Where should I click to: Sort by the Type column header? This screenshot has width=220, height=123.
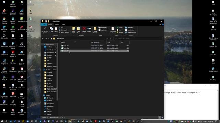coord(113,42)
